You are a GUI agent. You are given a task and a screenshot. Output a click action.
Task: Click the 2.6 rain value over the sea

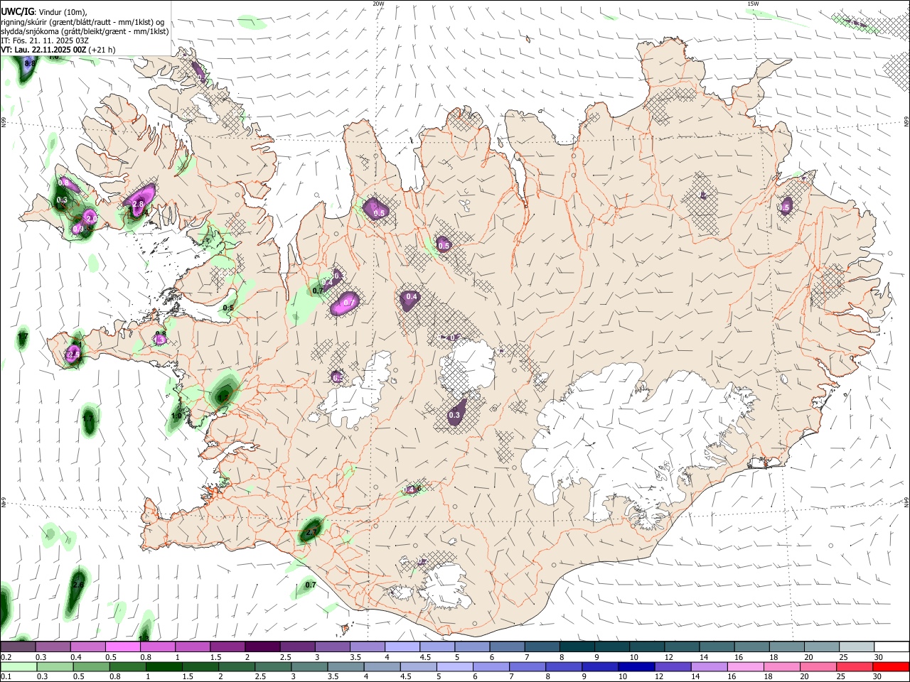tap(78, 585)
